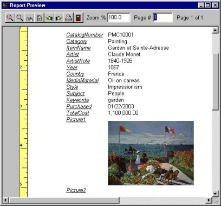221x206 pixels.
Task: Click the cost value 1,100,000.00
Action: click(x=123, y=113)
